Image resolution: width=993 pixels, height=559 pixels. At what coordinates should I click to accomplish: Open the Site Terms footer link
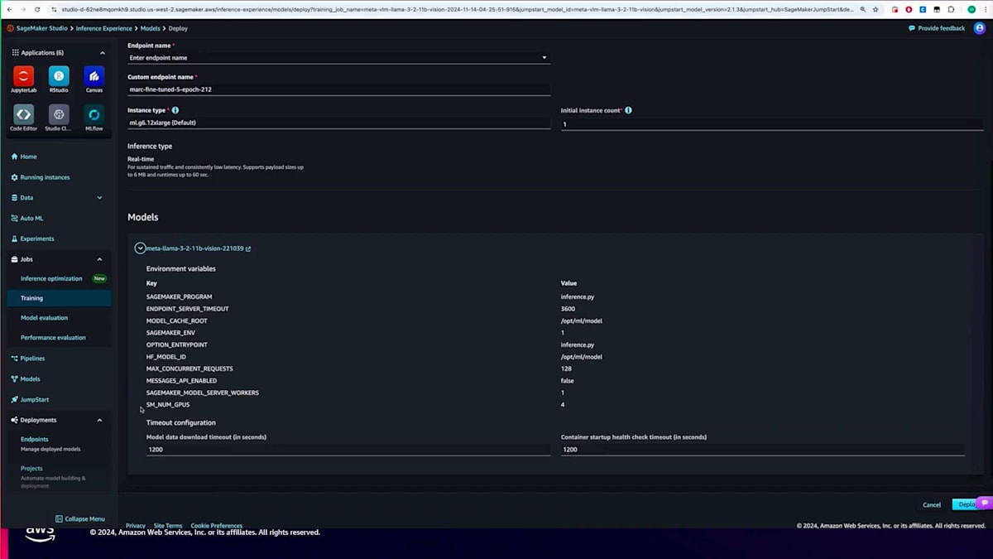tap(168, 526)
